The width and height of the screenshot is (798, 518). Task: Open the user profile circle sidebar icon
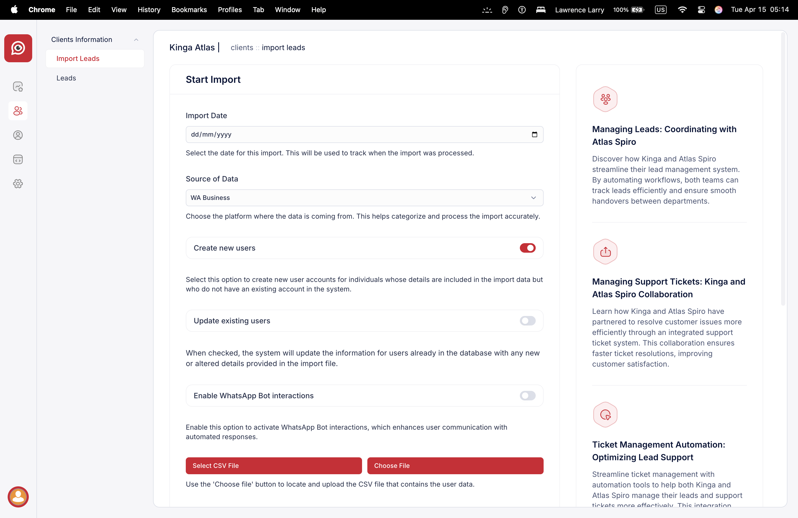click(x=18, y=135)
